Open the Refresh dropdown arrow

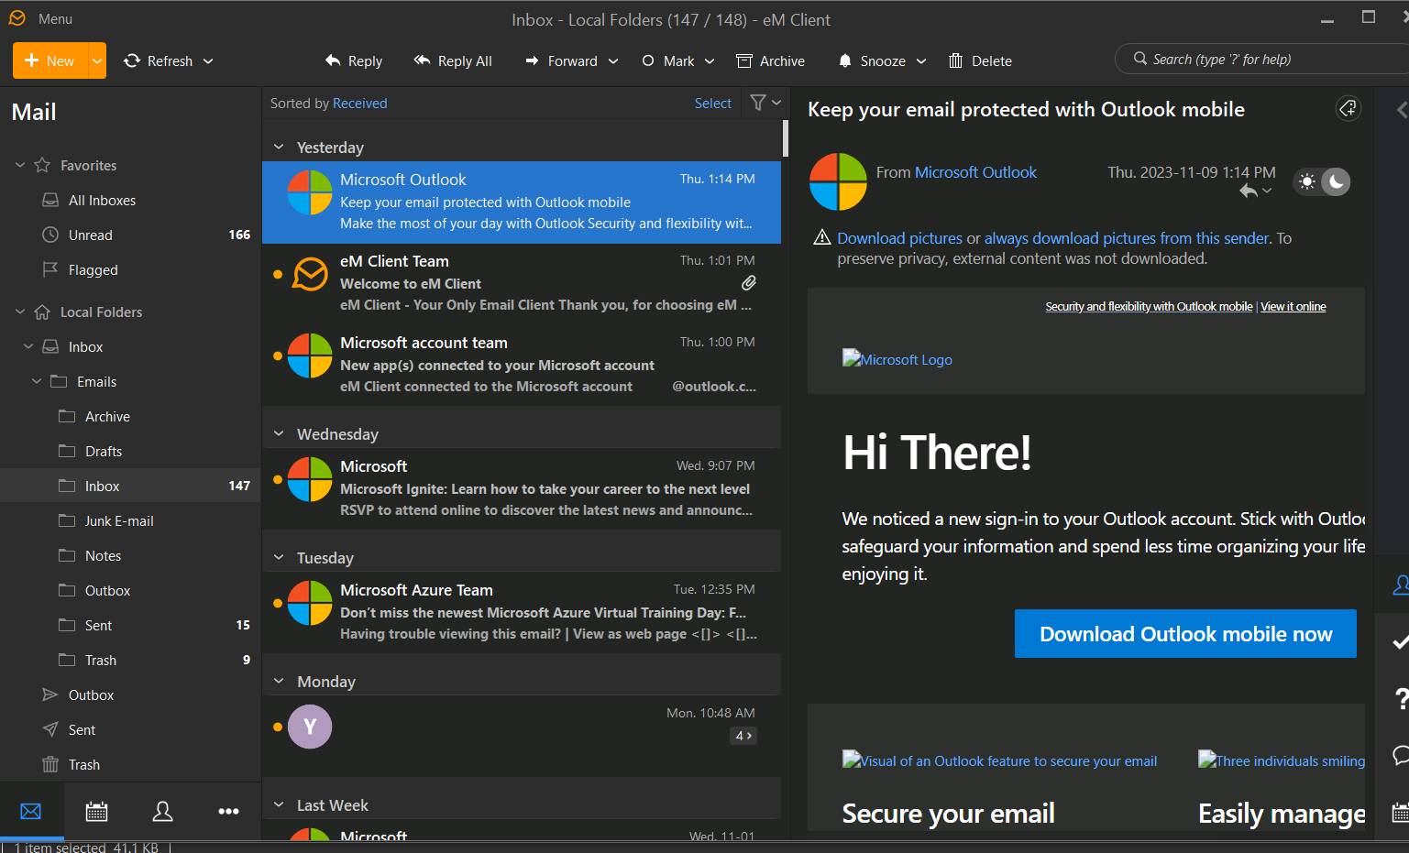coord(208,60)
